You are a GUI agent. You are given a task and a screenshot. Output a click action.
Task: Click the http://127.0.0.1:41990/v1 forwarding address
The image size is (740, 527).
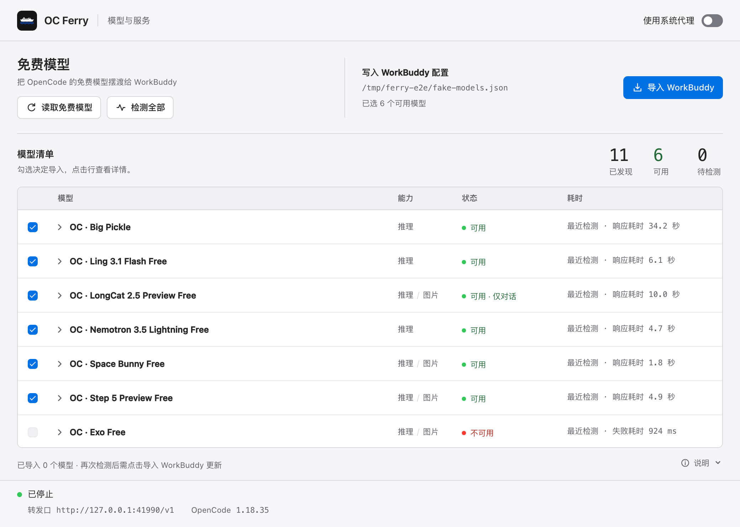click(x=115, y=510)
